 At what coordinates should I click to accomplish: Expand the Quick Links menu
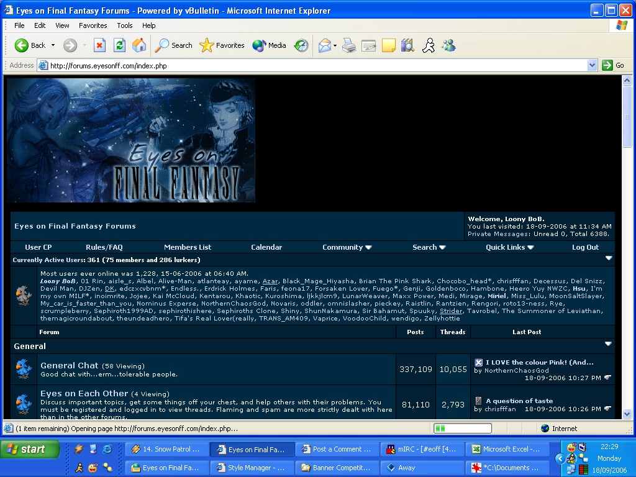509,247
